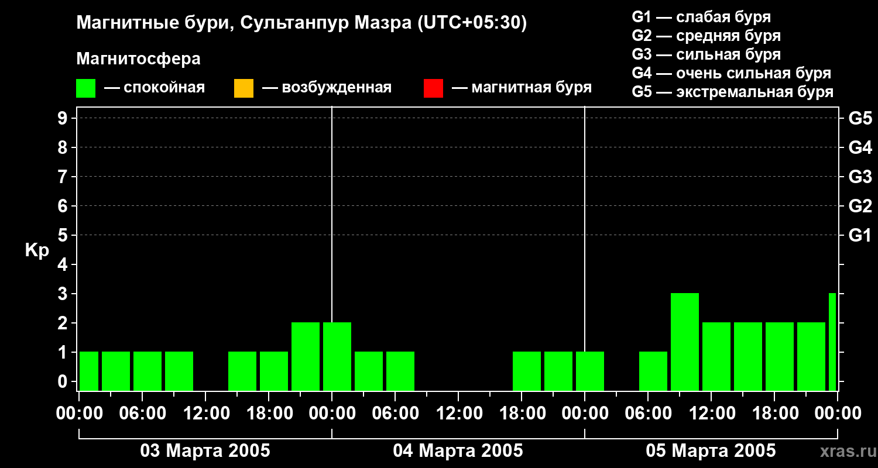Click the orange 'возбужденная' legend swatch
878x468 pixels.
(243, 88)
